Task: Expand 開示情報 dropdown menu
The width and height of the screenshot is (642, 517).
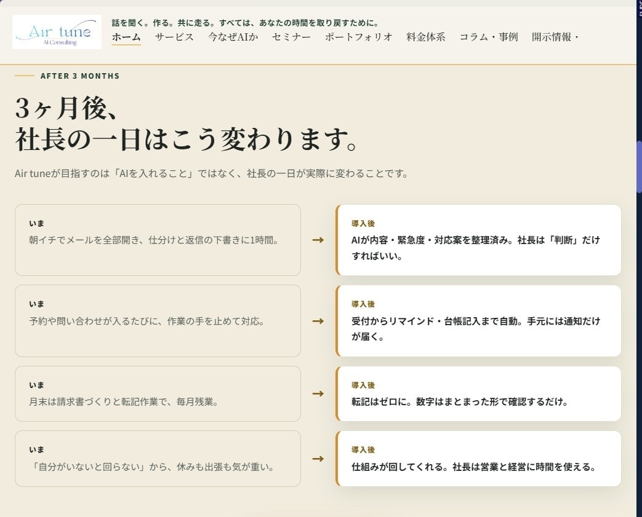Action: point(555,37)
